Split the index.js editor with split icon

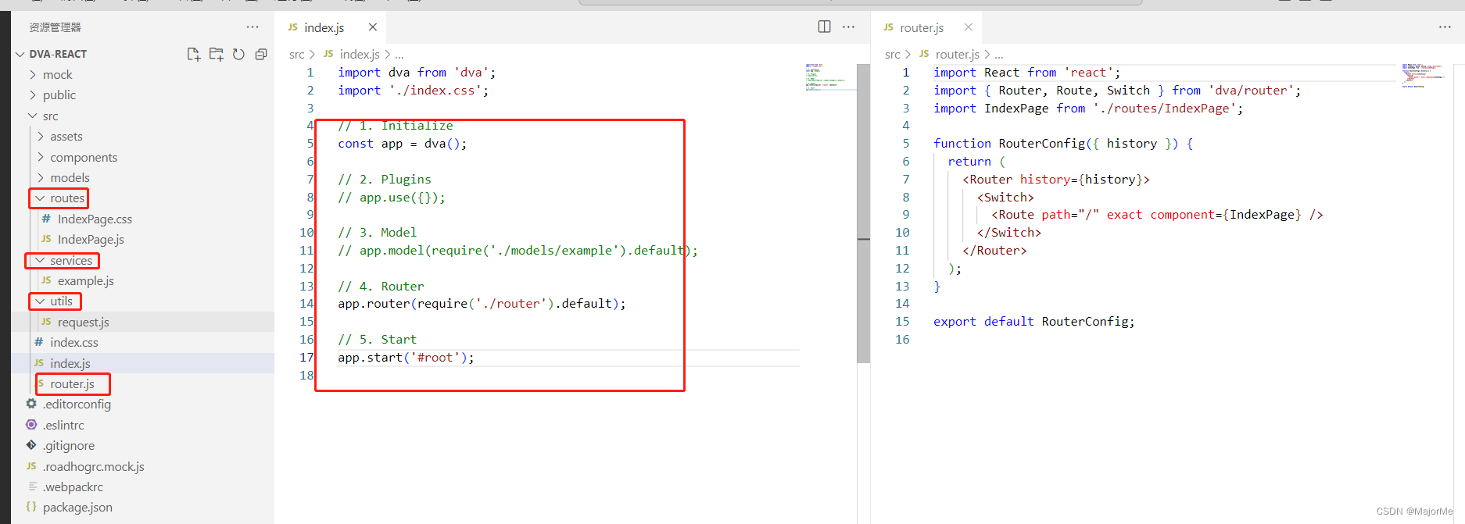coord(824,27)
